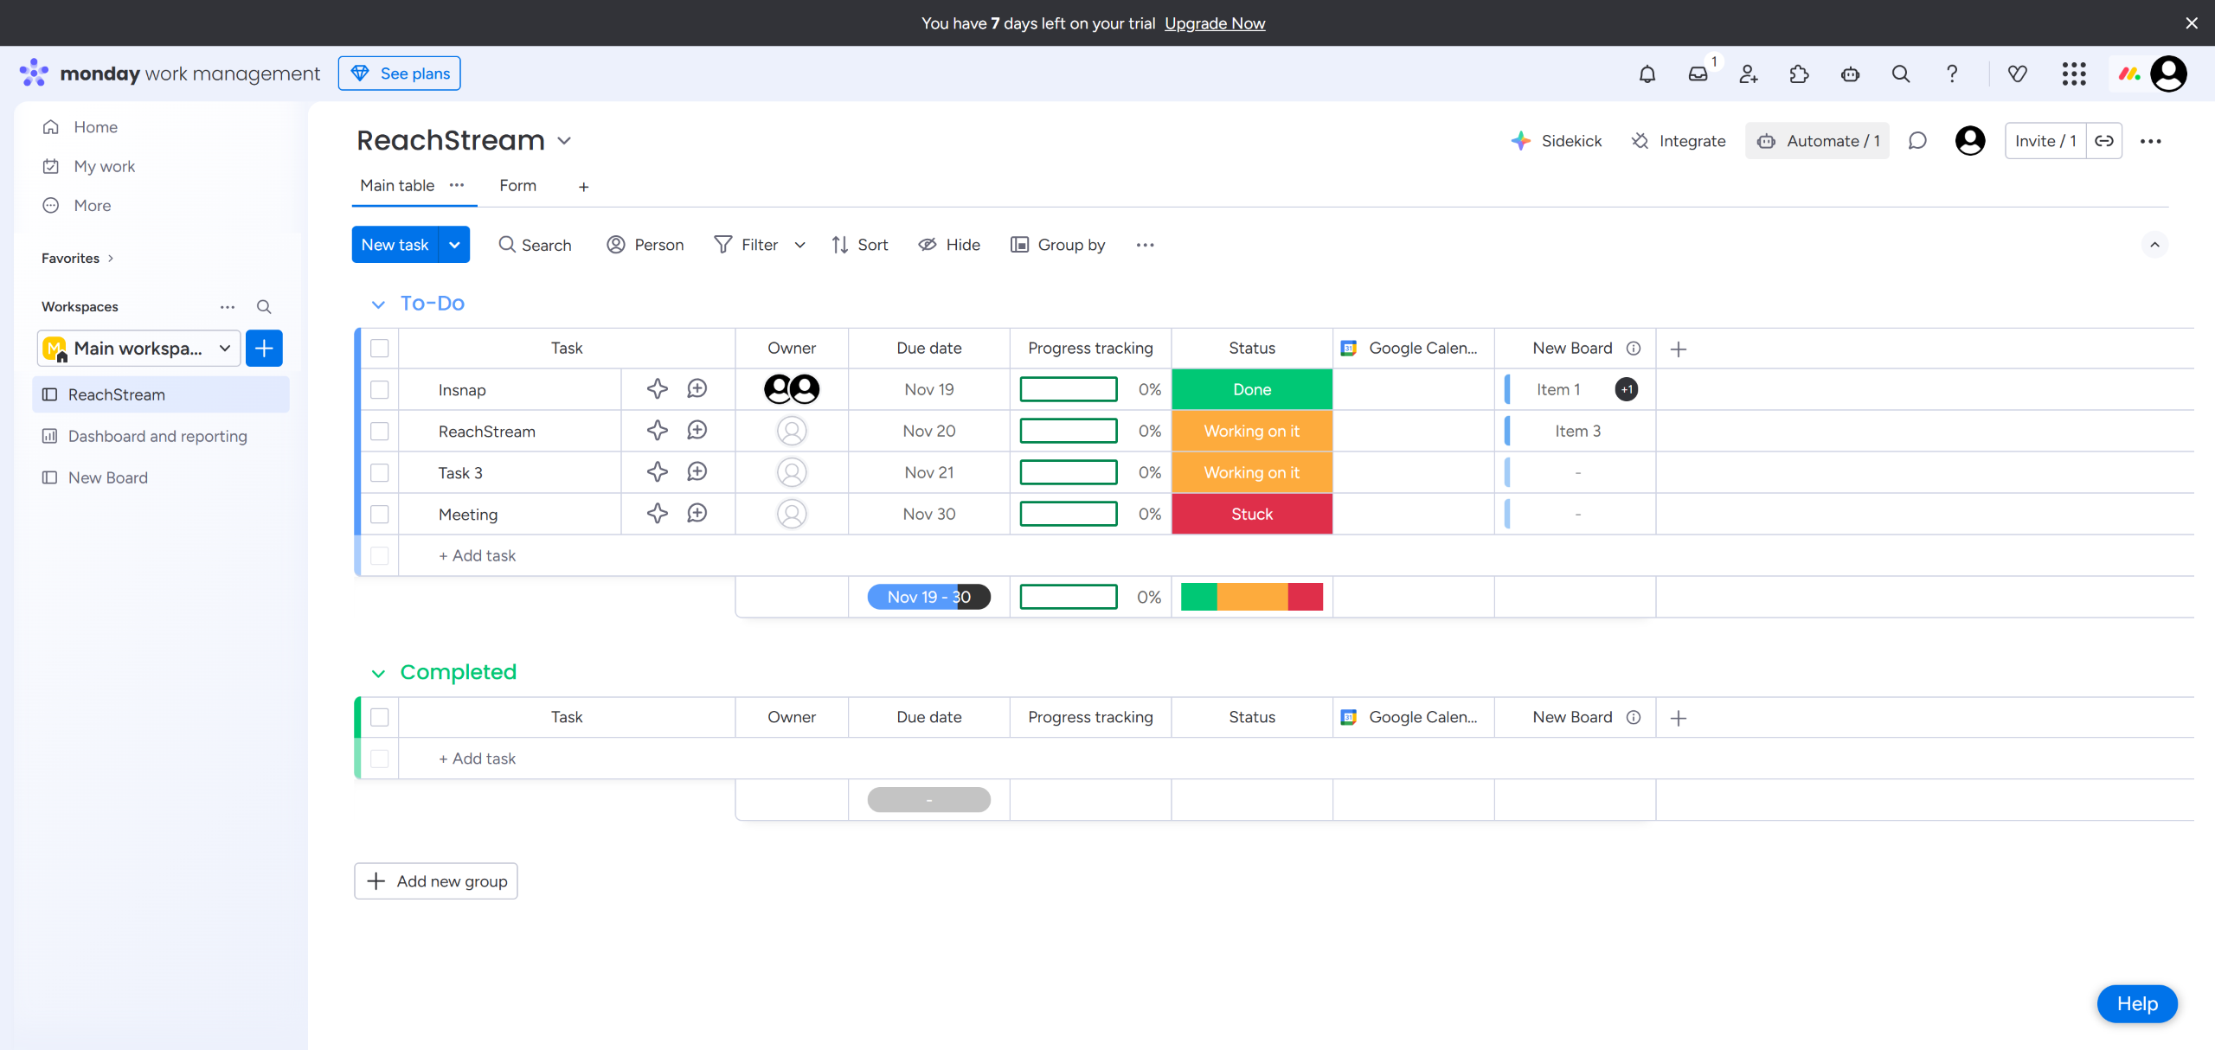Open Dashboard and reporting board

pyautogui.click(x=157, y=436)
